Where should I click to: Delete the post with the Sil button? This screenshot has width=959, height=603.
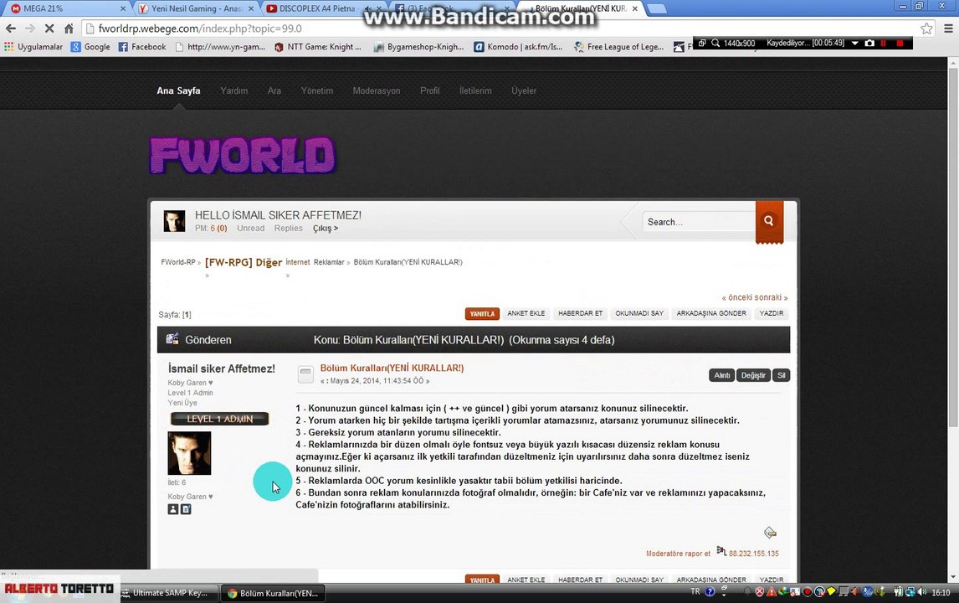click(781, 375)
